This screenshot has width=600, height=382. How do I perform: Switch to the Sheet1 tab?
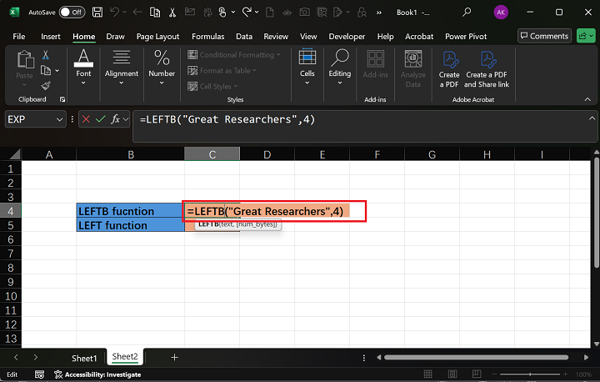pos(83,357)
